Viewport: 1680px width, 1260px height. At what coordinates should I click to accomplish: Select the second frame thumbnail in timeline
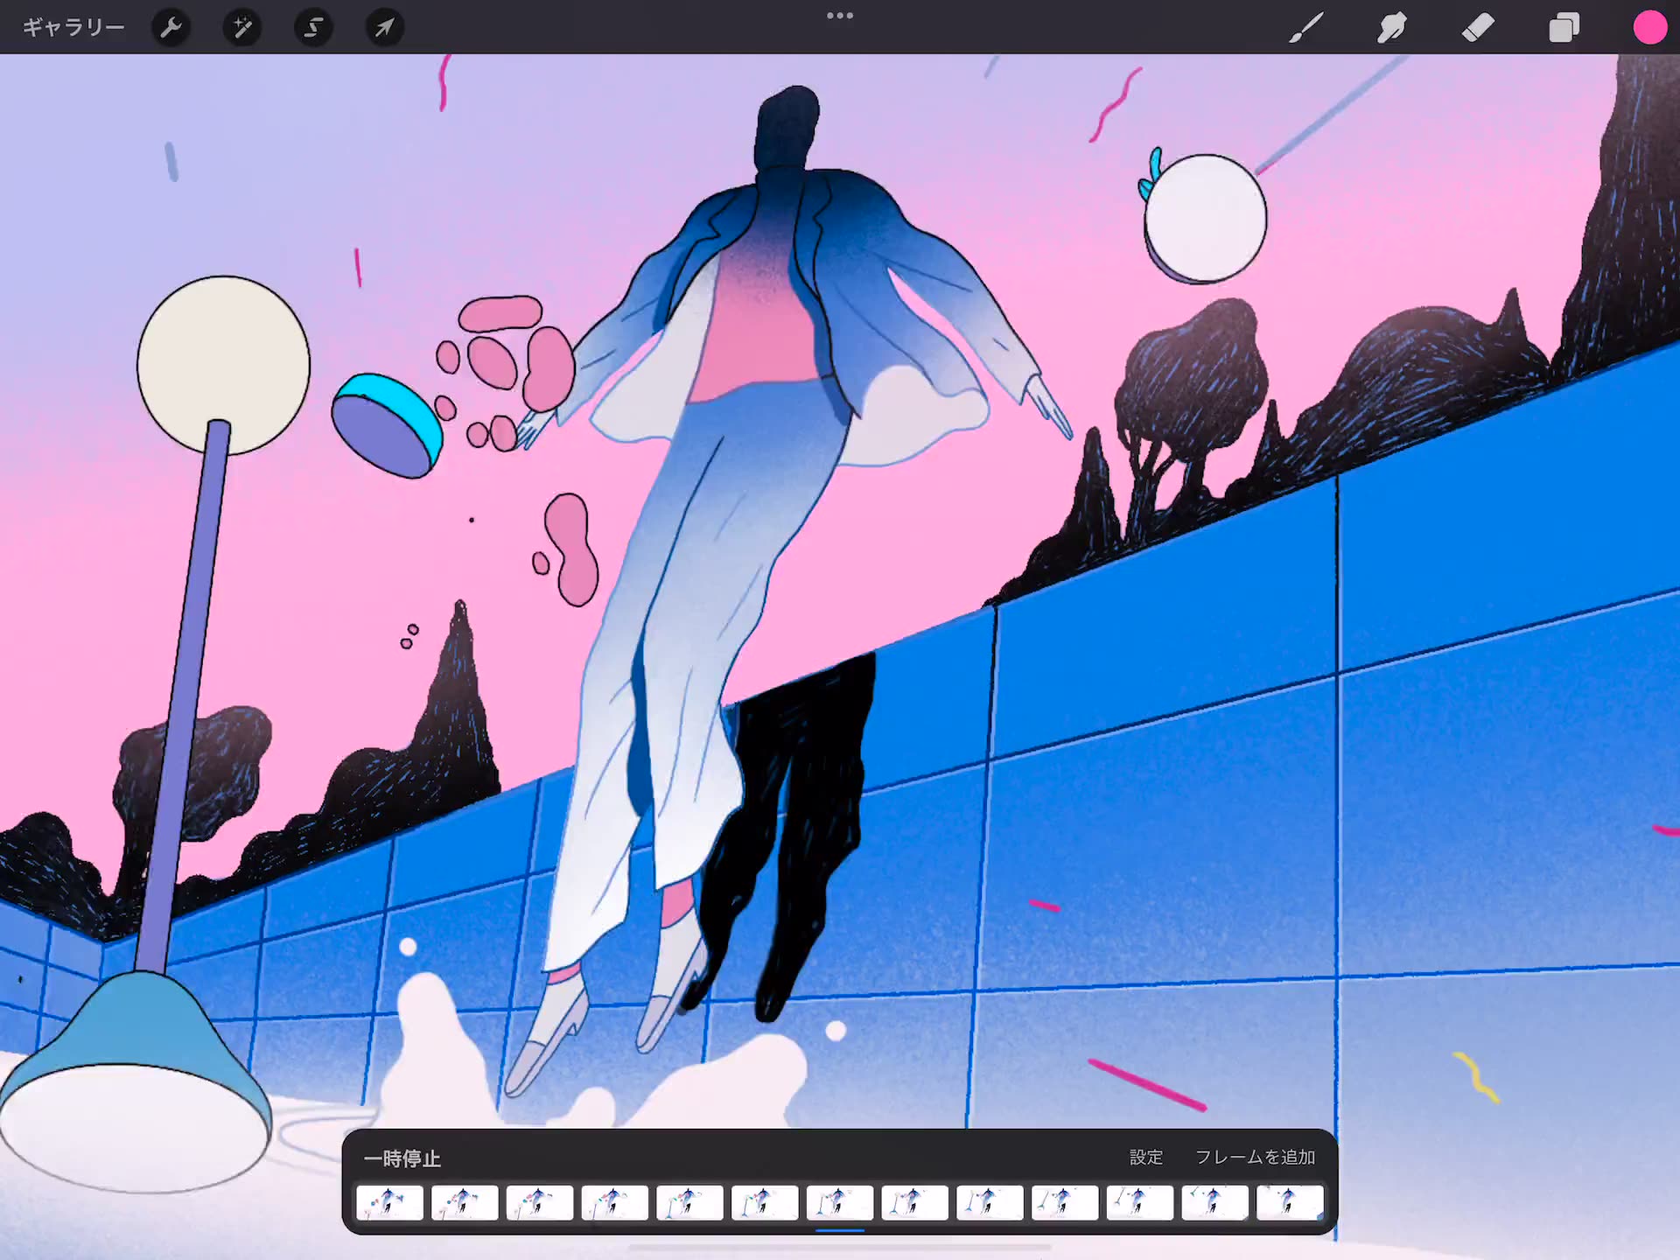(x=465, y=1203)
